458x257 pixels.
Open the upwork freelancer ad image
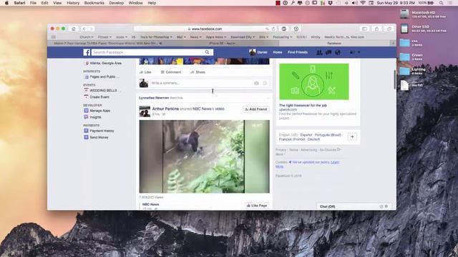tap(314, 81)
